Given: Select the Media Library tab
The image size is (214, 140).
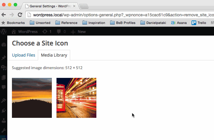Looking at the screenshot, I should 54,55.
